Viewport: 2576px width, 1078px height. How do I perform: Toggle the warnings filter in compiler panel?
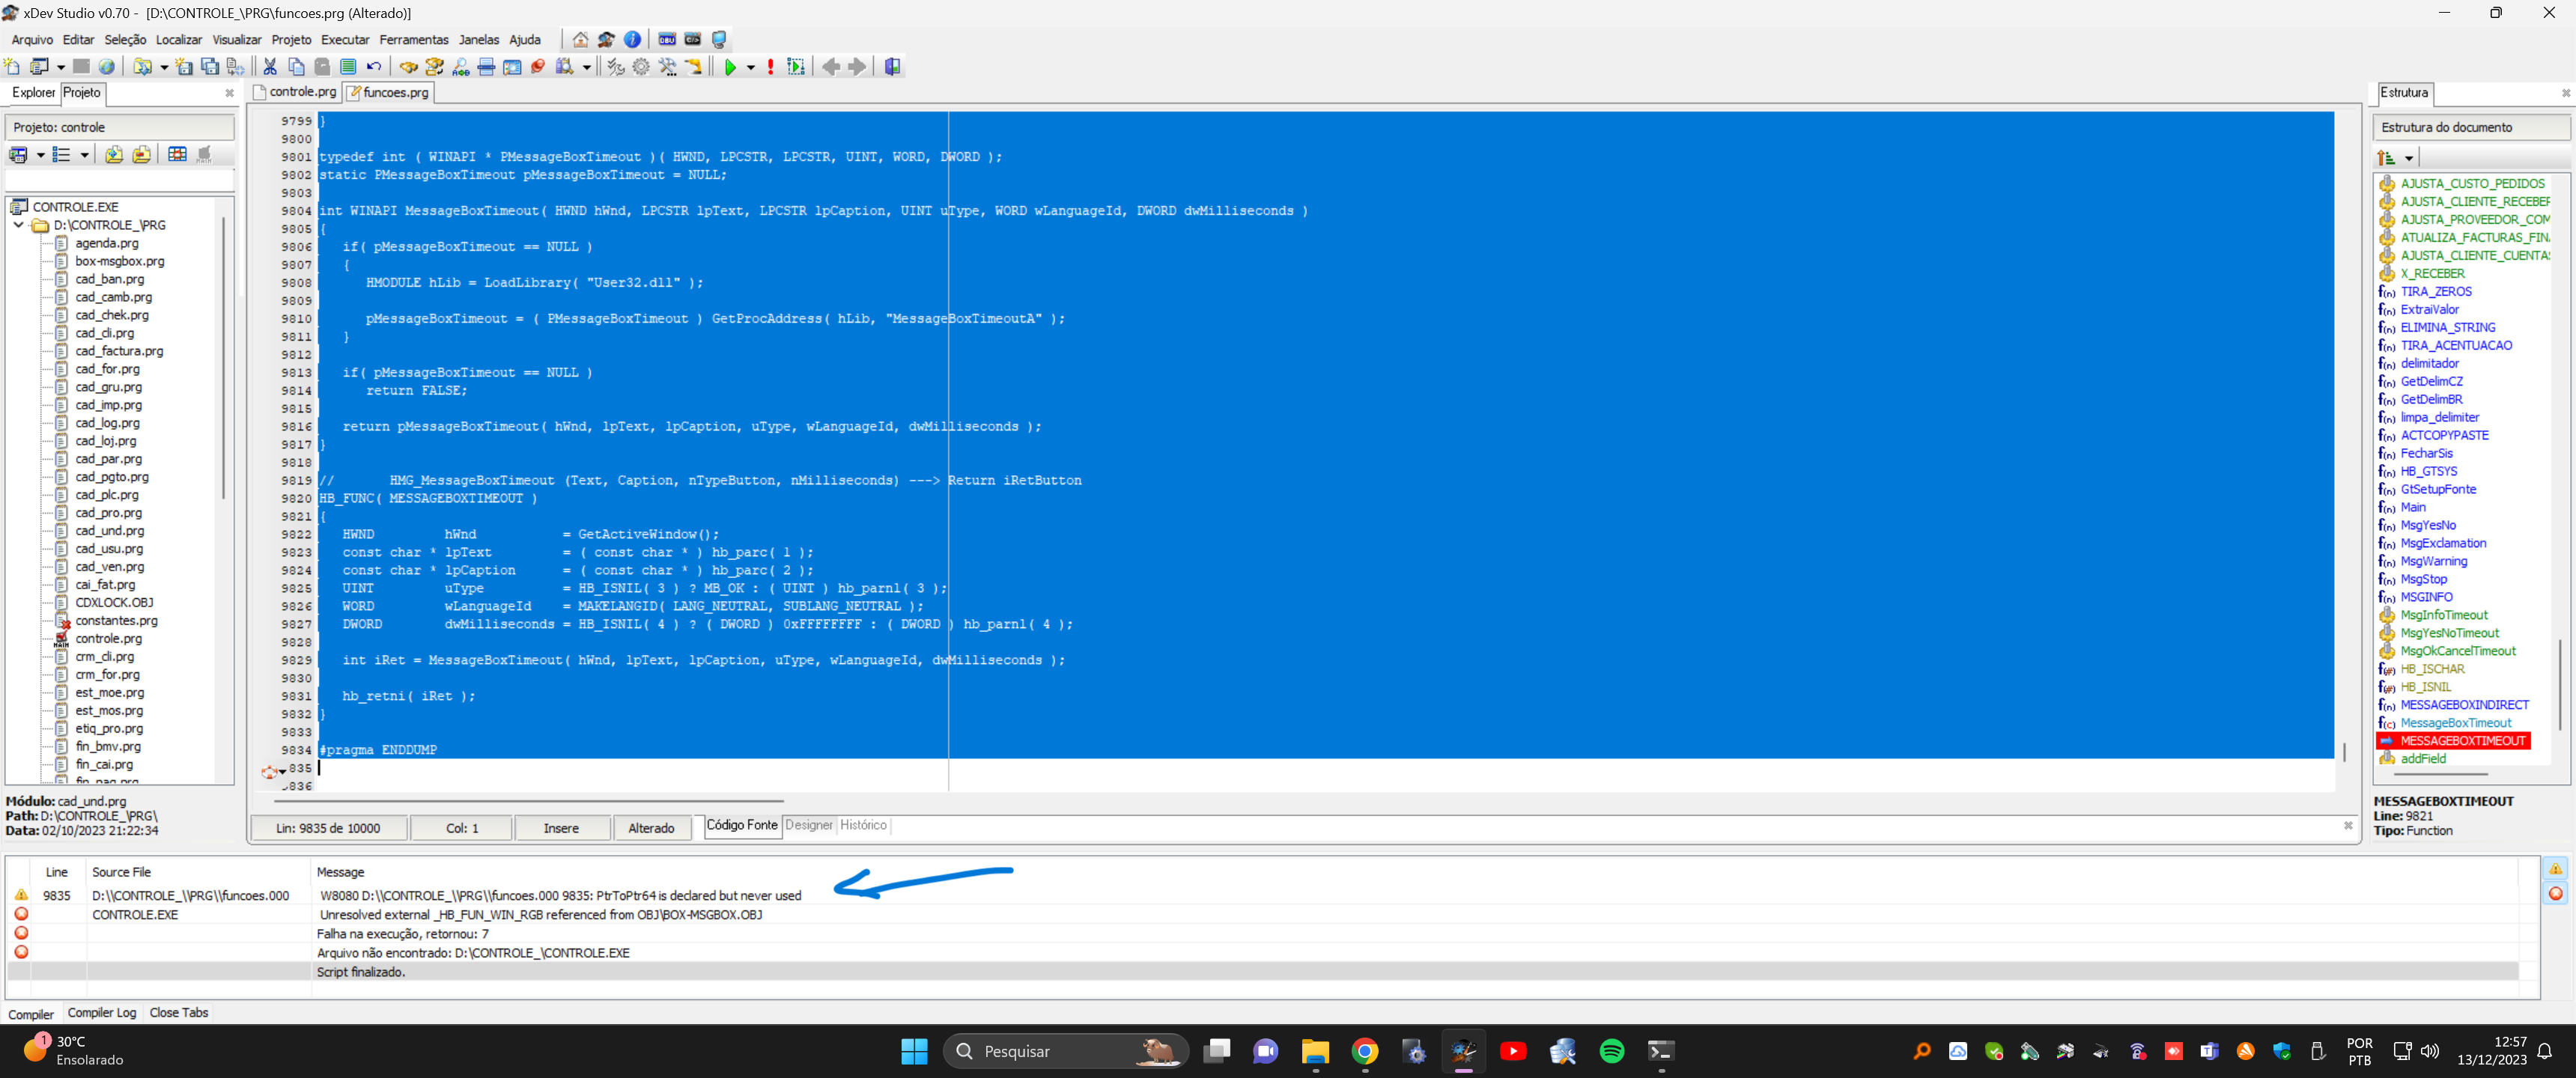(x=2555, y=869)
